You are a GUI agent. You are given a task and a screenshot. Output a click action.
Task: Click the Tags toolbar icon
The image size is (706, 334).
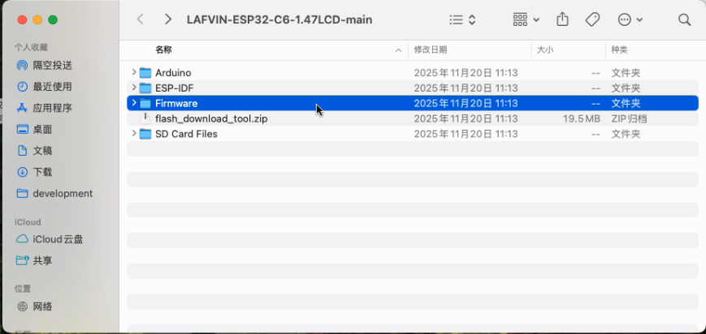pos(592,19)
